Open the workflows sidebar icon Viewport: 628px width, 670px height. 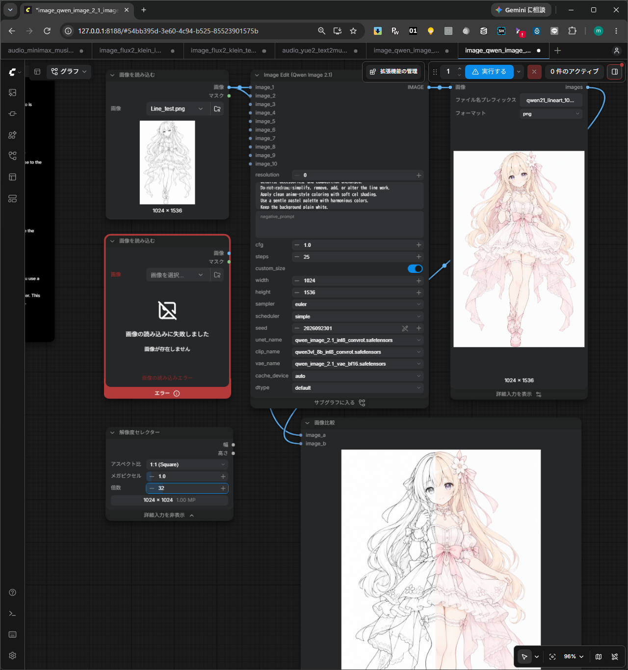pos(13,156)
